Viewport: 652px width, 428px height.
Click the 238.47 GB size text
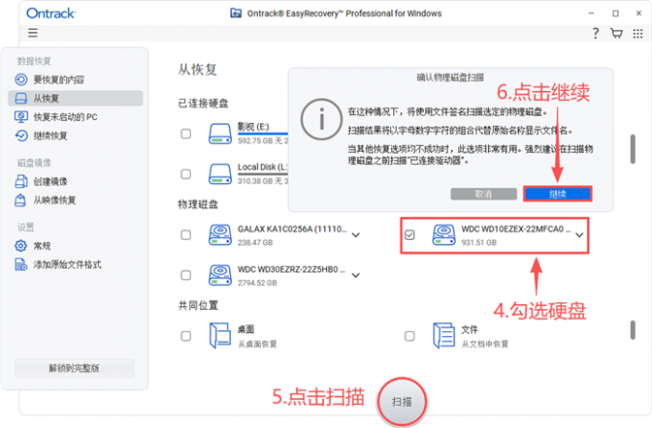255,243
